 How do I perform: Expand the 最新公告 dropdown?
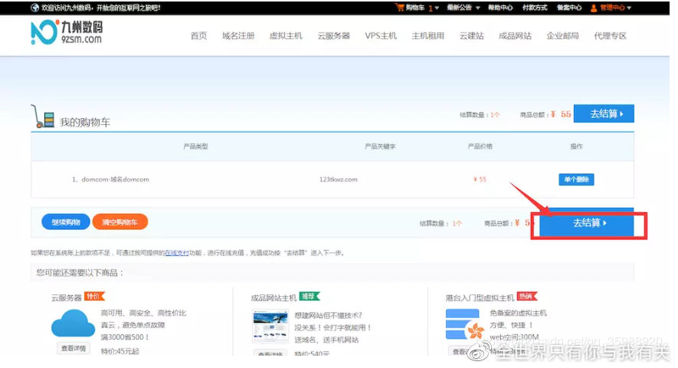[x=463, y=8]
